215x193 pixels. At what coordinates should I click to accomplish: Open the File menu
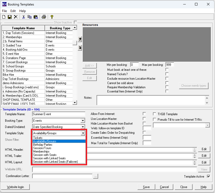(4, 11)
